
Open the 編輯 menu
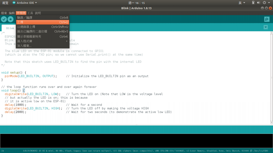pos(12,13)
